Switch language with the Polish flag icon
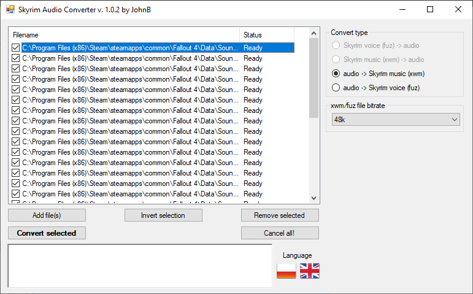The height and width of the screenshot is (294, 473). [x=286, y=271]
